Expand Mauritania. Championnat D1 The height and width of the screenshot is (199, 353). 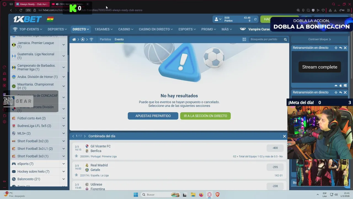click(x=63, y=86)
